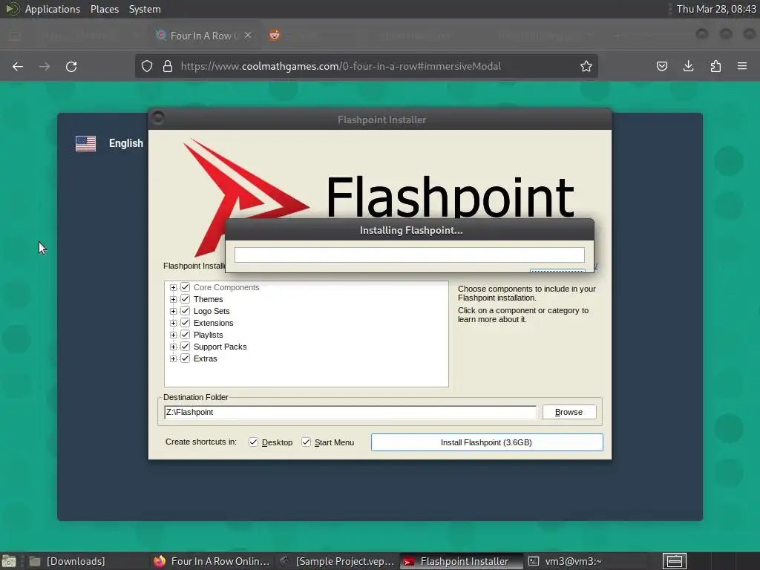Viewport: 760px width, 570px height.
Task: Toggle the Themes checkbox
Action: (185, 299)
